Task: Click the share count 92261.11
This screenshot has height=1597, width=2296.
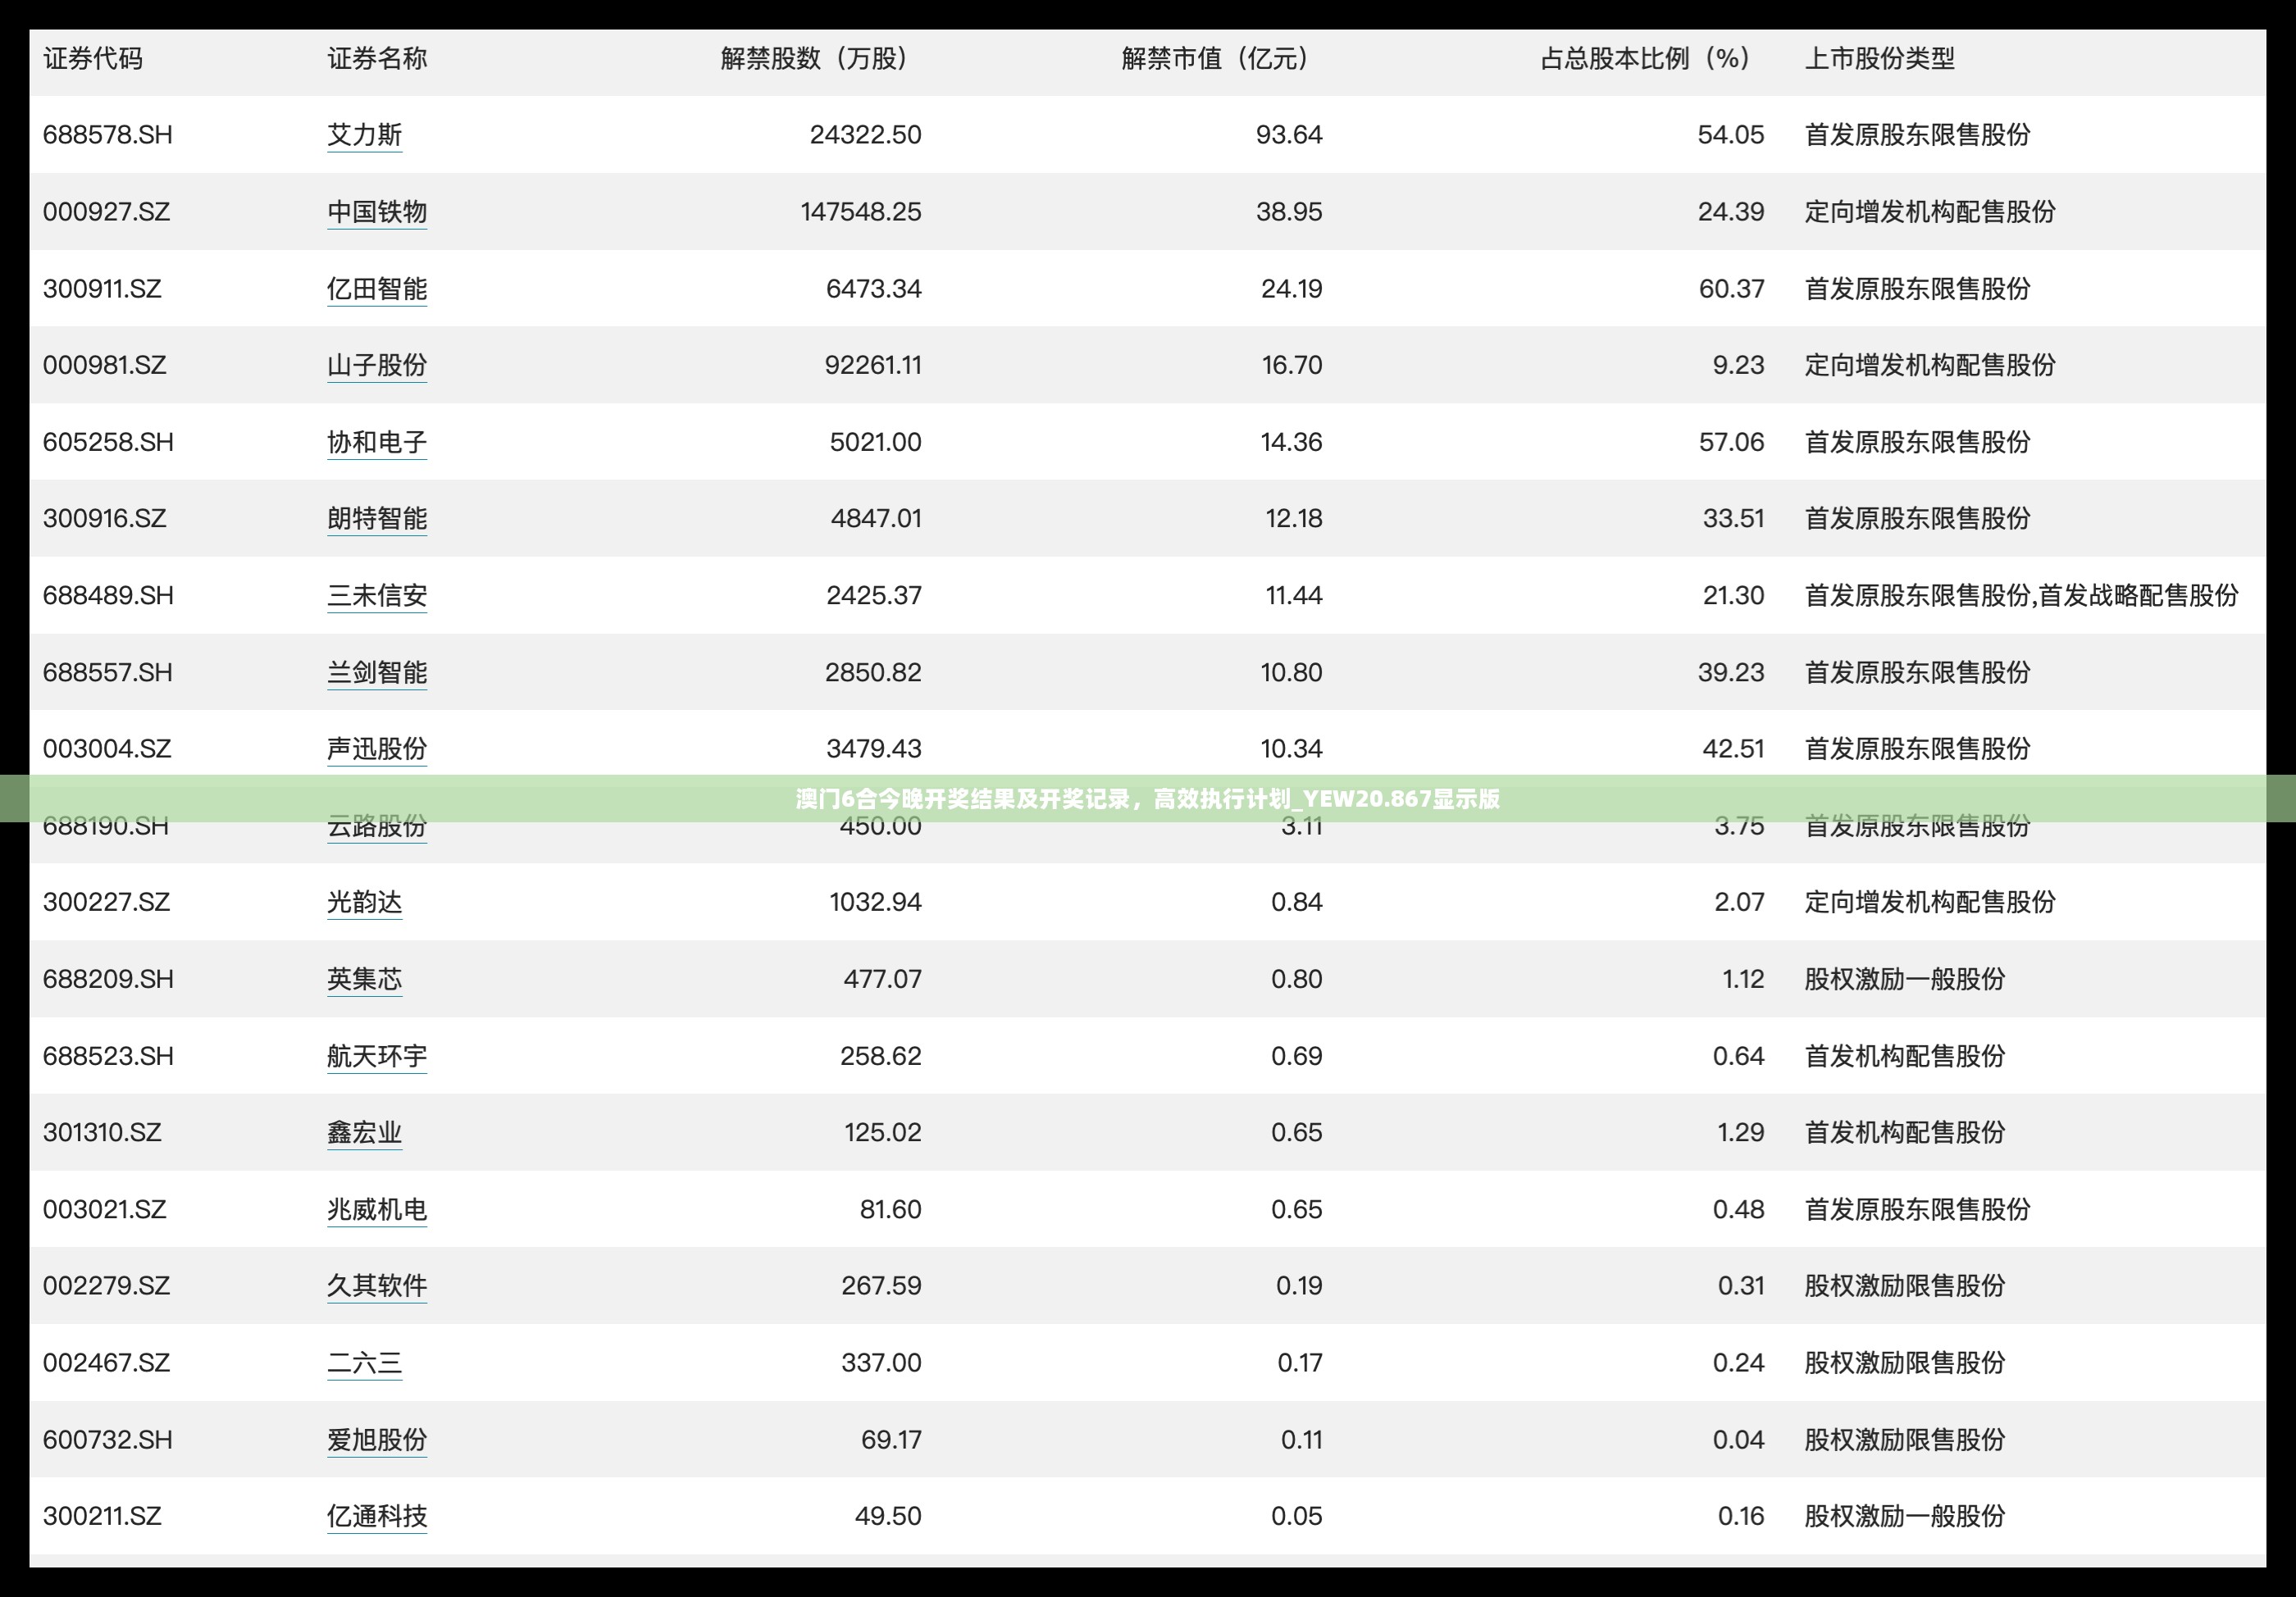Action: 873,365
